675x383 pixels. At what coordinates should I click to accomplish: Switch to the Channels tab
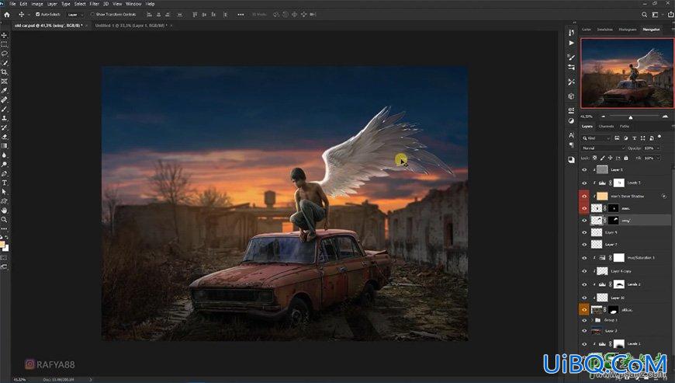pyautogui.click(x=606, y=126)
